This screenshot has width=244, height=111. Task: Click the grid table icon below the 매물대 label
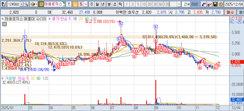(4, 24)
